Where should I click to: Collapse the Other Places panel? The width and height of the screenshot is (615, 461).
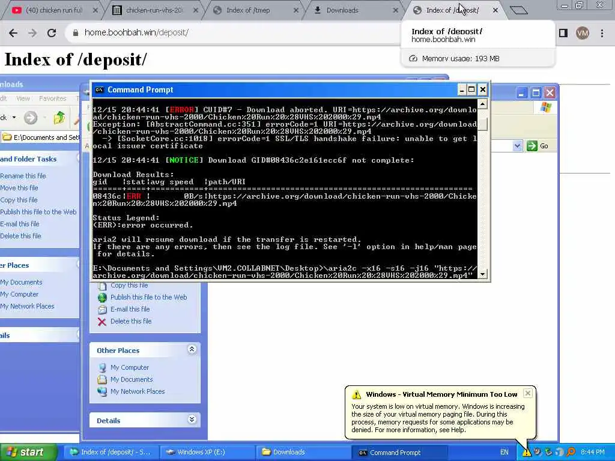click(x=192, y=349)
